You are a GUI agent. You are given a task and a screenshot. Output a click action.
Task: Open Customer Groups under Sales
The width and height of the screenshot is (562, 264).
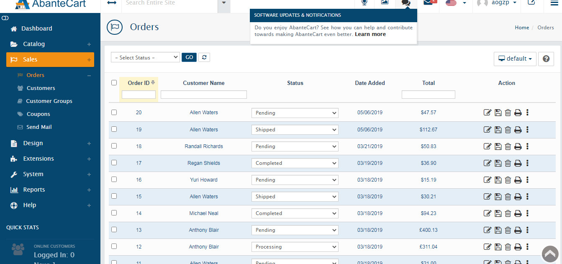49,101
